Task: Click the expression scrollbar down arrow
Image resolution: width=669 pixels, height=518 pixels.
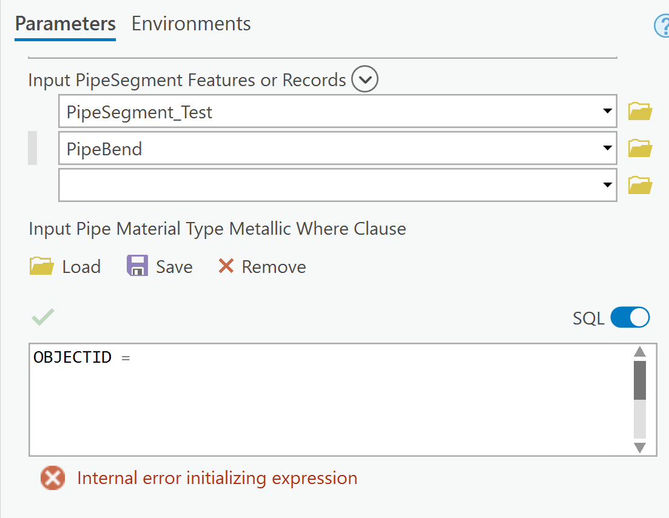Action: tap(640, 448)
